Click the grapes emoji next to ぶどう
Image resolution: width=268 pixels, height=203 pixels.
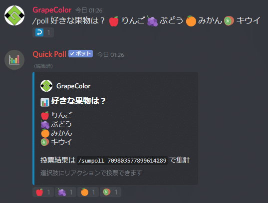pos(45,124)
